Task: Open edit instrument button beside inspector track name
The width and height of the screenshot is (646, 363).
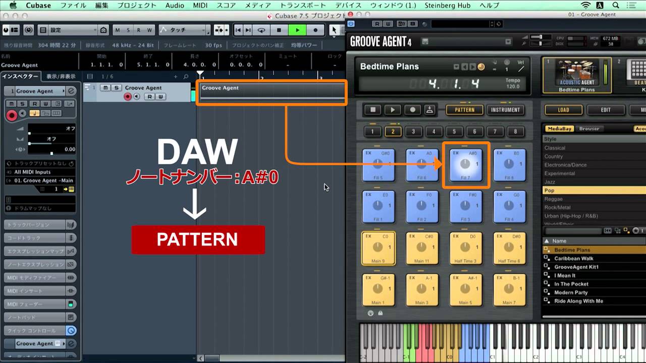Action: (72, 91)
